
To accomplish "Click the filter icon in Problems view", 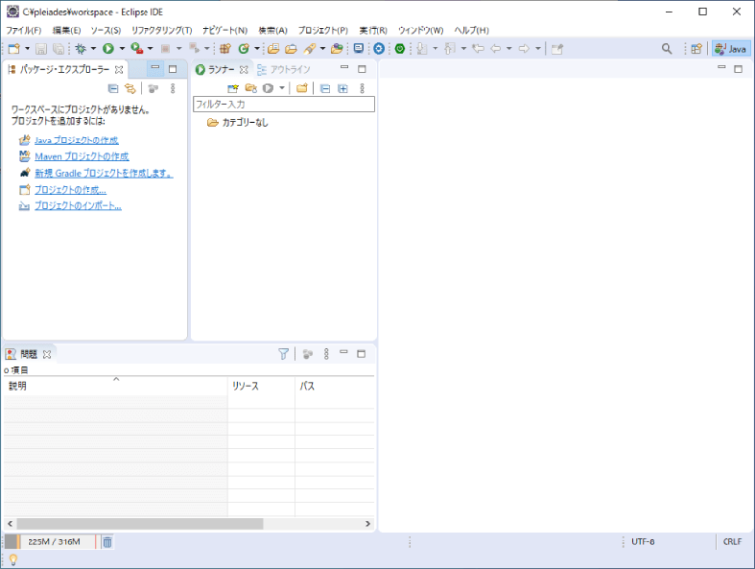I will 283,354.
